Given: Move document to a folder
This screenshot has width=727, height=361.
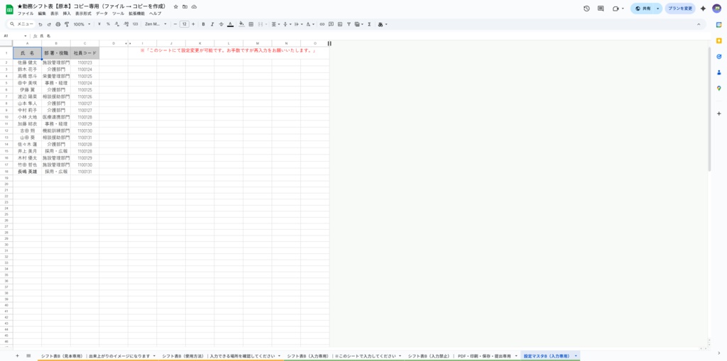Looking at the screenshot, I should (185, 7).
